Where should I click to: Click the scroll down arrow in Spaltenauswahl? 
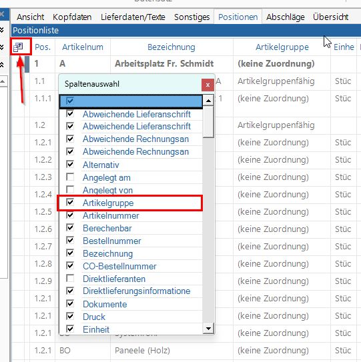208,328
